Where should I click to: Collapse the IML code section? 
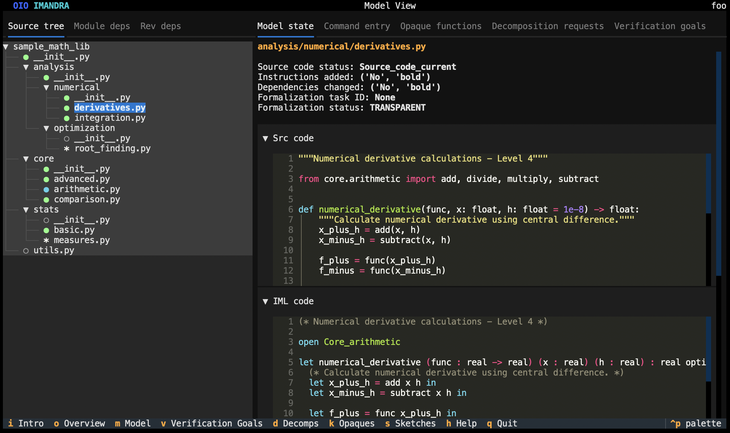pyautogui.click(x=265, y=302)
